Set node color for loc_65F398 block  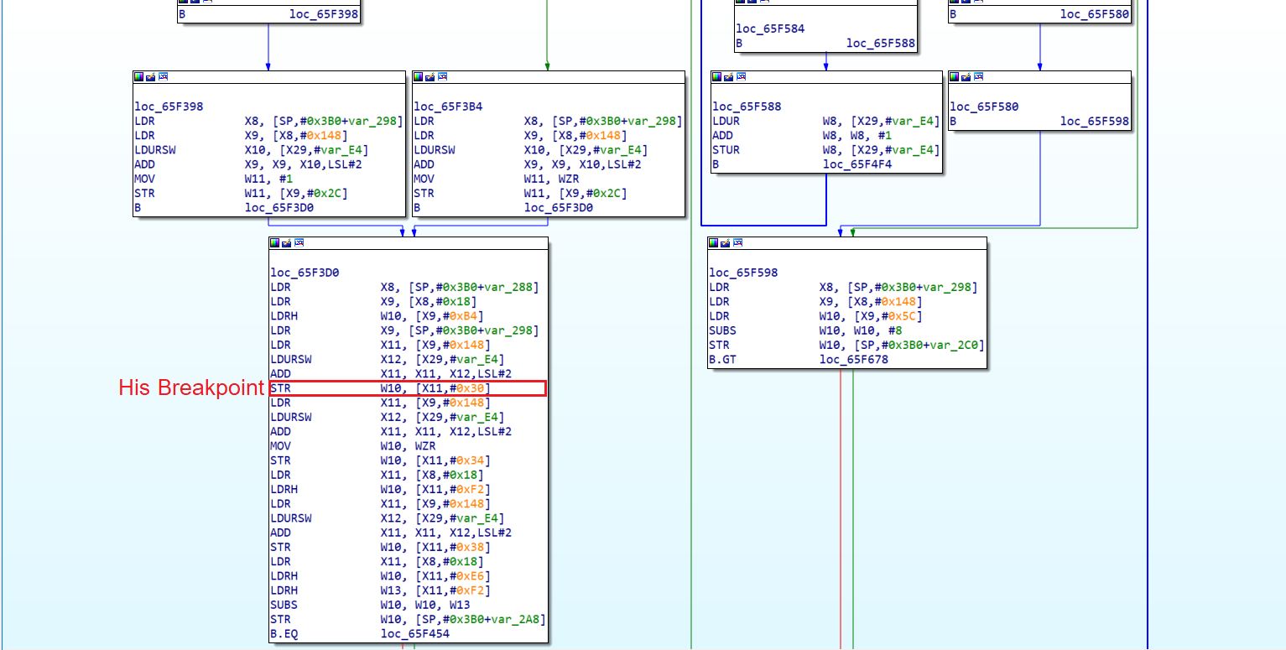pyautogui.click(x=139, y=76)
